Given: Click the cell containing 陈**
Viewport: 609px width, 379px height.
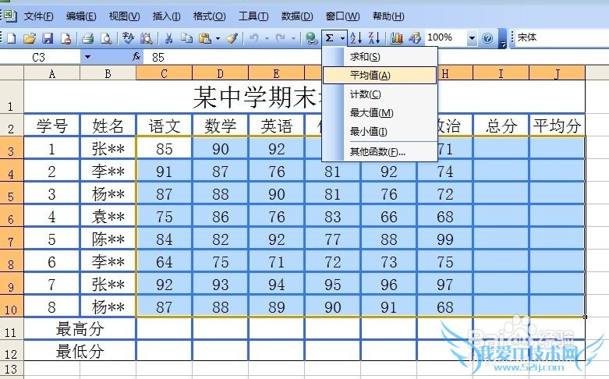Looking at the screenshot, I should [x=108, y=239].
